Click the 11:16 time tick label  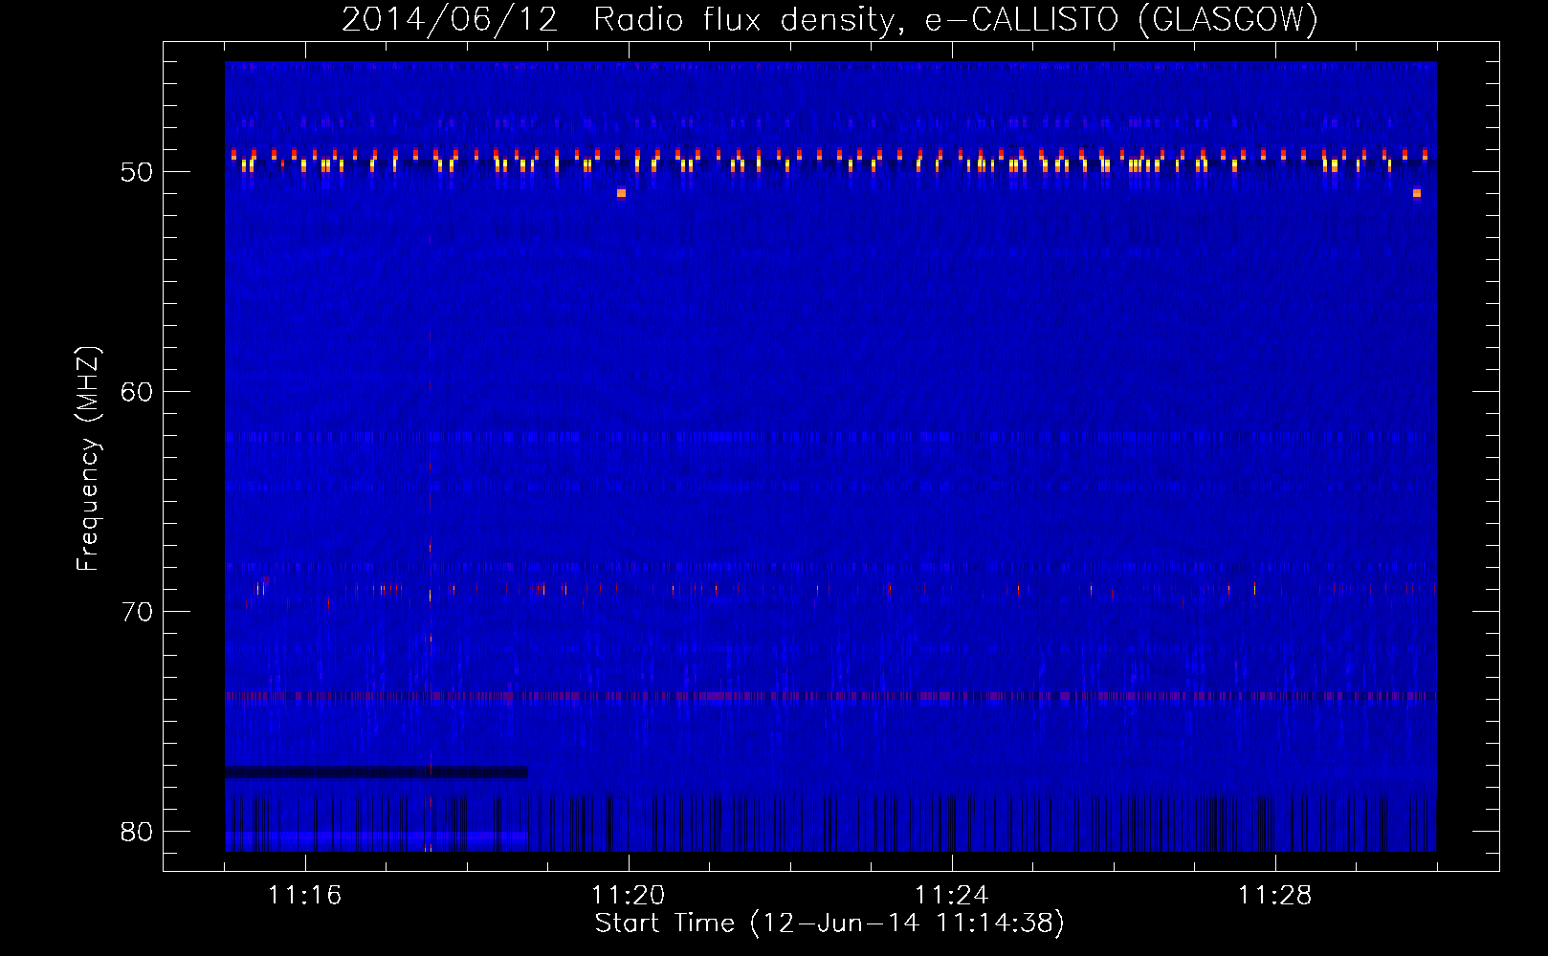(305, 896)
